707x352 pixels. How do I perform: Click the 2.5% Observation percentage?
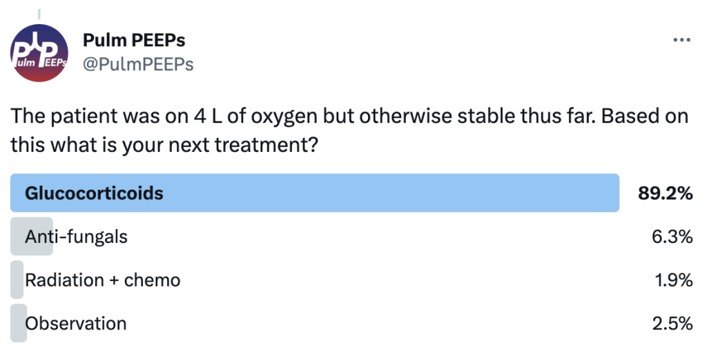672,324
